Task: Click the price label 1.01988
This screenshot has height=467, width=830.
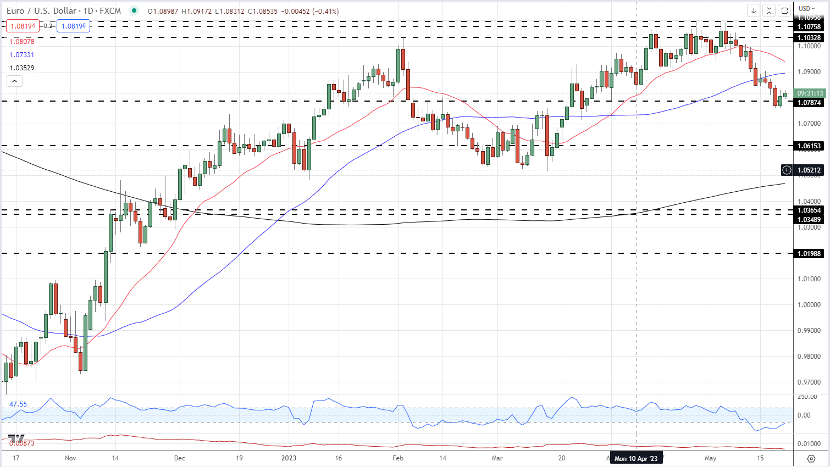Action: pos(809,254)
